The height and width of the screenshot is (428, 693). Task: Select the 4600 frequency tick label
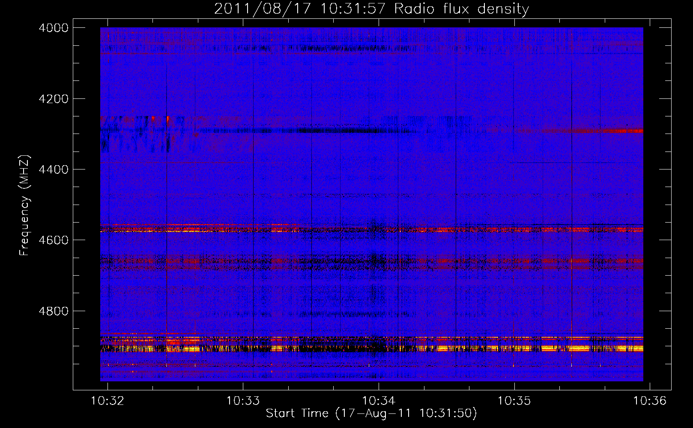(x=53, y=240)
